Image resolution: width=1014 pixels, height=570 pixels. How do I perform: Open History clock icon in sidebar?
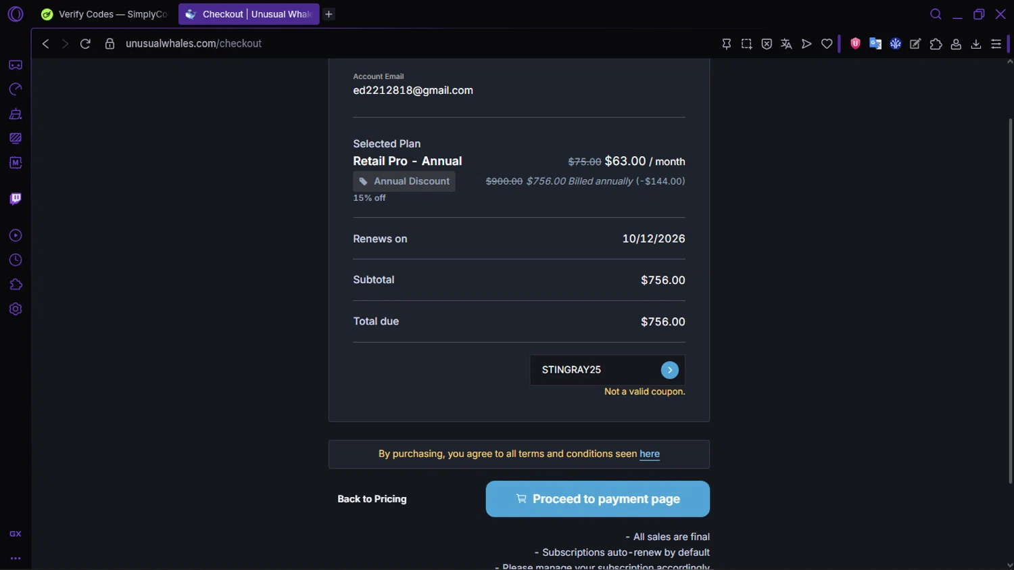coord(16,260)
